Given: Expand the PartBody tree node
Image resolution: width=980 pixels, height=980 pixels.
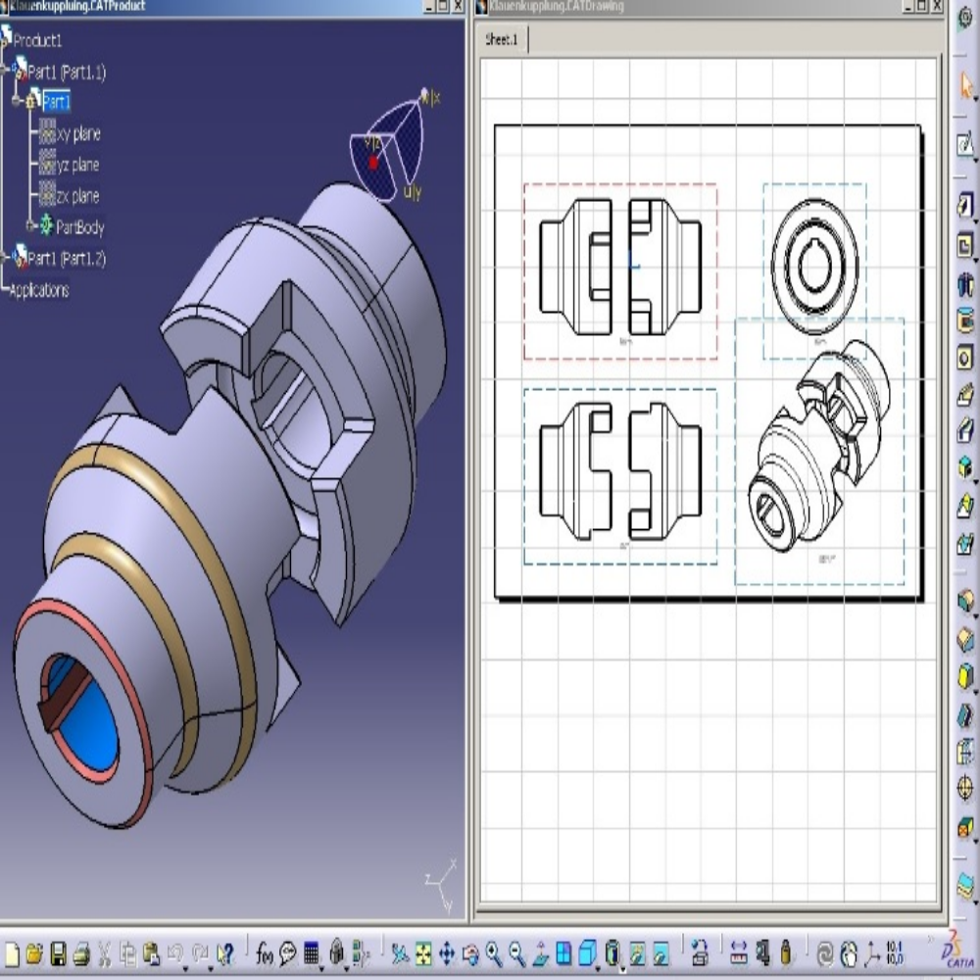Looking at the screenshot, I should (x=31, y=226).
